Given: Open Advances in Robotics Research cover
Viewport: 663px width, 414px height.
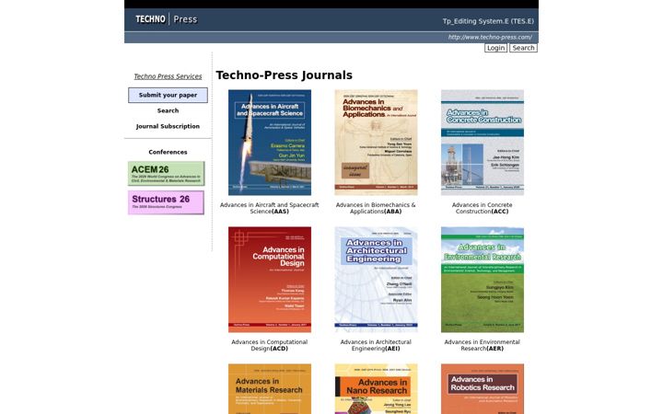Looking at the screenshot, I should [483, 388].
